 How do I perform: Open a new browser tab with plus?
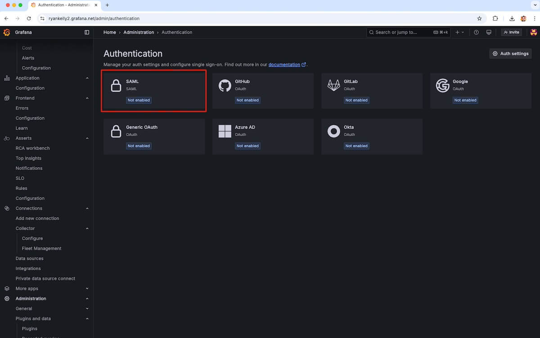107,5
